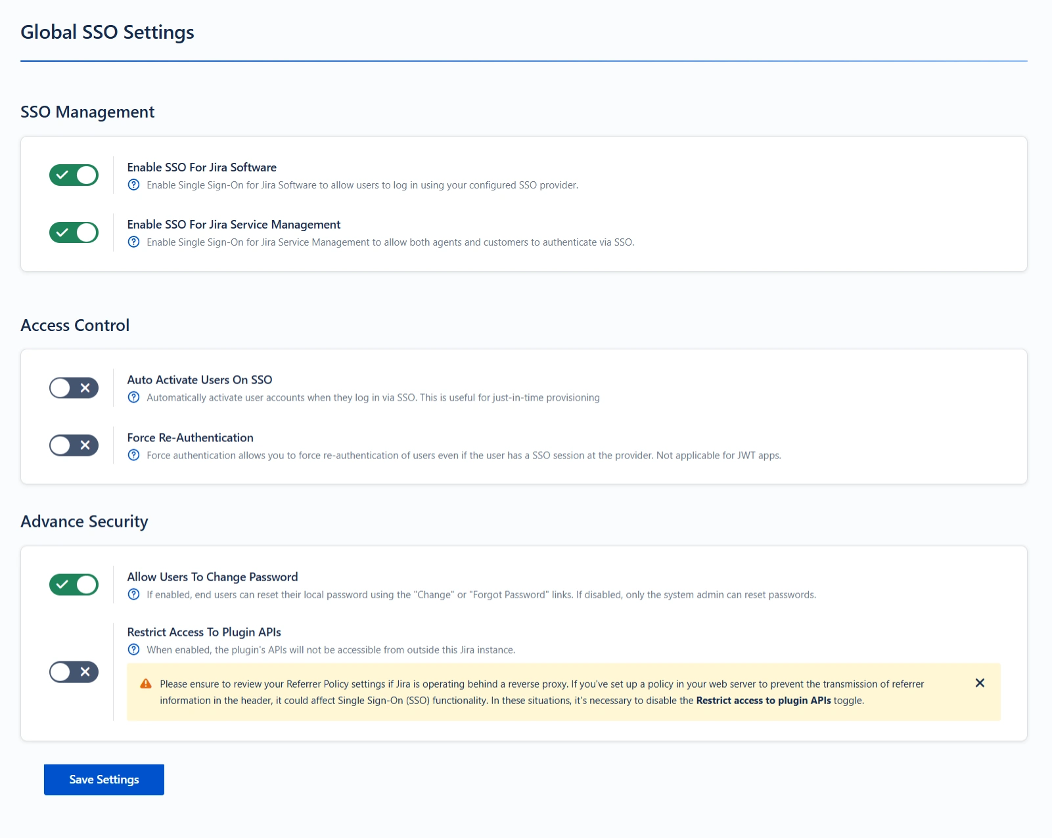Toggle Allow Users To Change Password off

click(74, 584)
